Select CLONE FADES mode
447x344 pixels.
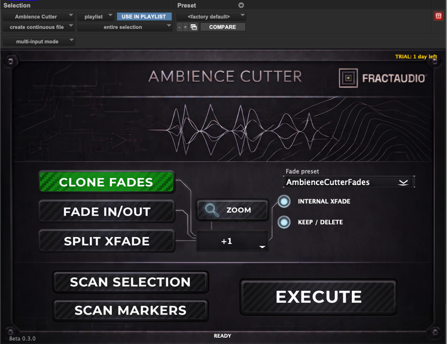[x=106, y=182]
